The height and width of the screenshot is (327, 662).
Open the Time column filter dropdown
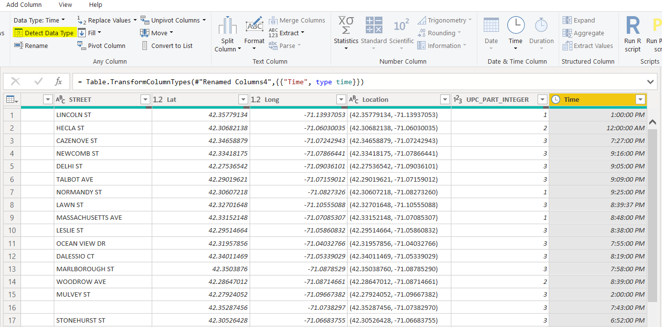pos(640,99)
